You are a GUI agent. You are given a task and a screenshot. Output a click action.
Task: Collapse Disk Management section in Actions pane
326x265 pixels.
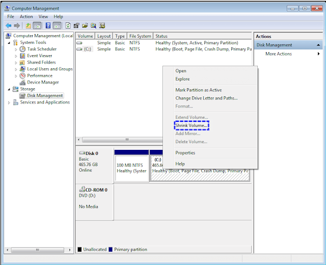click(318, 45)
